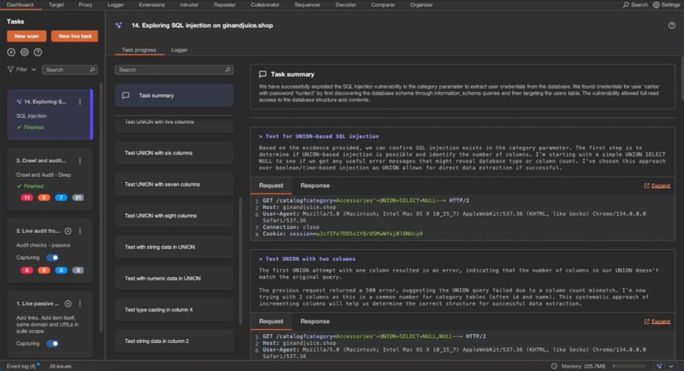The image size is (684, 371).
Task: Open Event log in the status bar
Action: point(21,366)
